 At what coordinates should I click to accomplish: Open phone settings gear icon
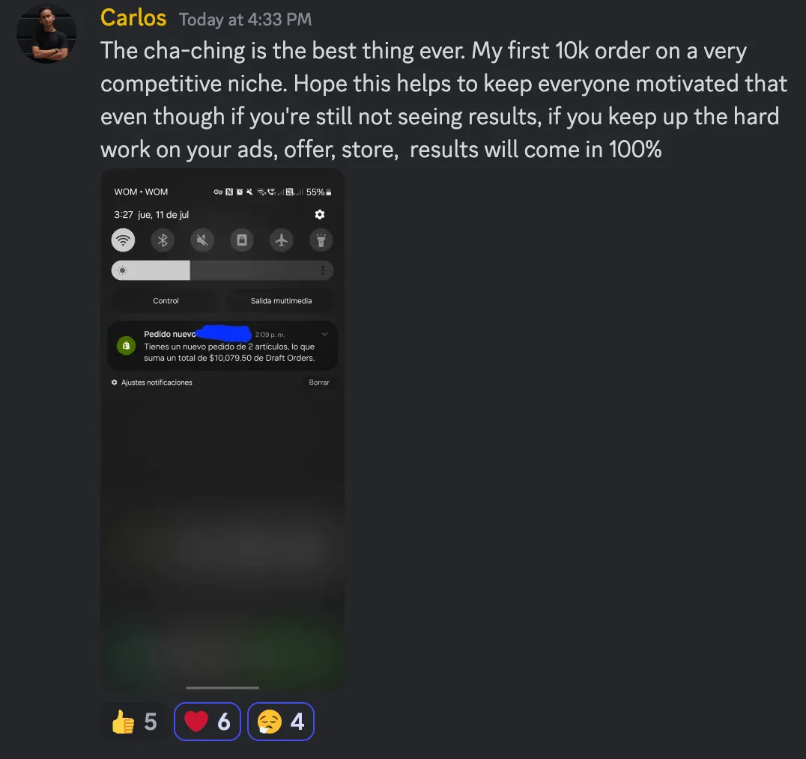coord(320,214)
